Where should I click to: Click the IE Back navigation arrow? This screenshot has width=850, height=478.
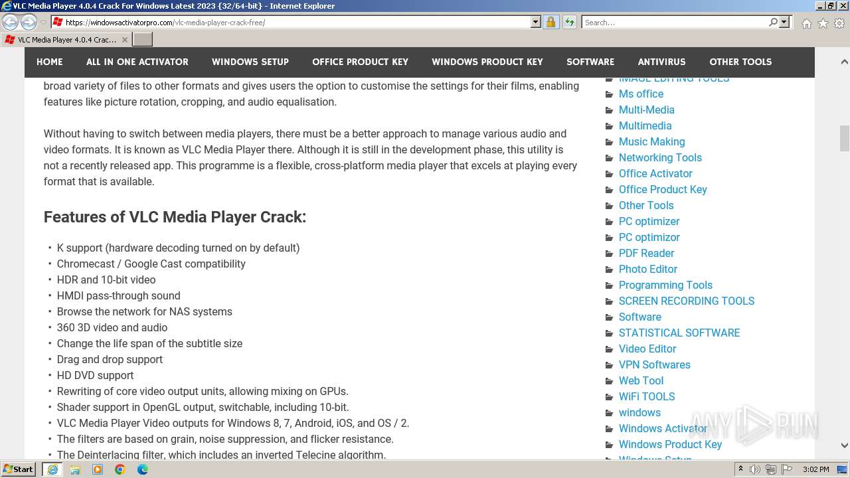tap(11, 23)
